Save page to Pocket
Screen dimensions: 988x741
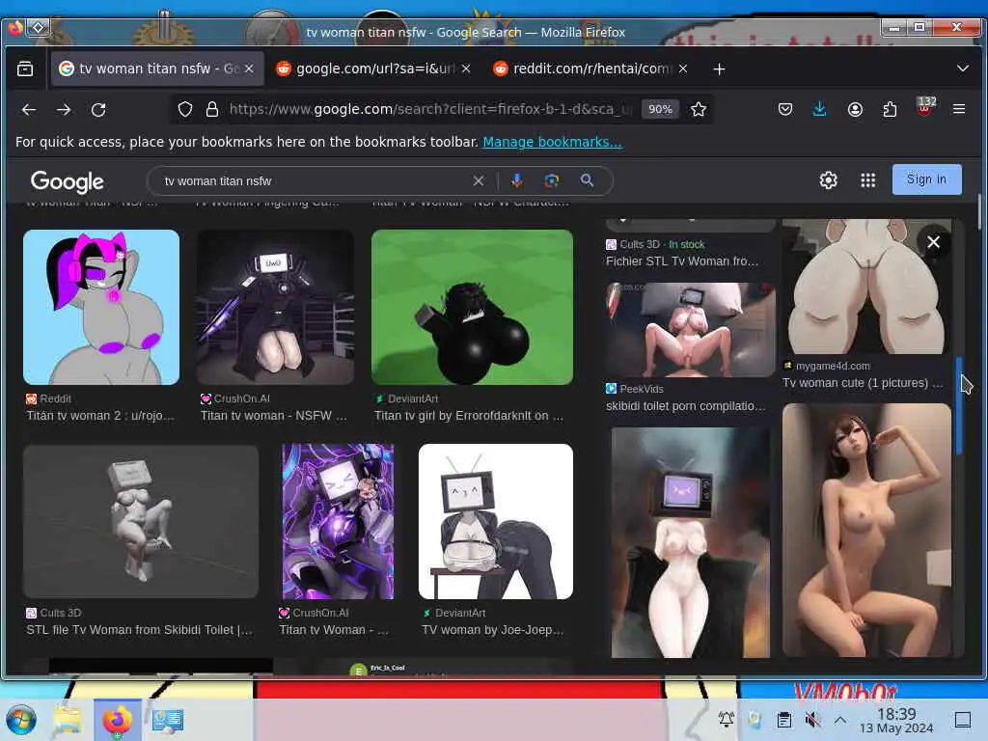point(785,109)
